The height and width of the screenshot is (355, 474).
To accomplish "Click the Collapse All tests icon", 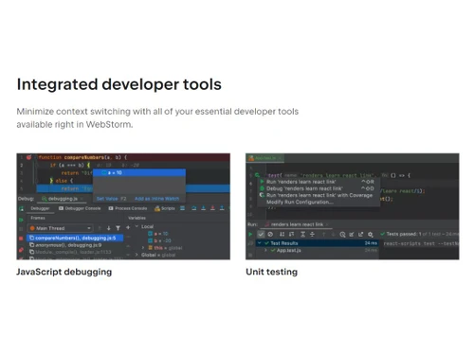I will (x=312, y=234).
